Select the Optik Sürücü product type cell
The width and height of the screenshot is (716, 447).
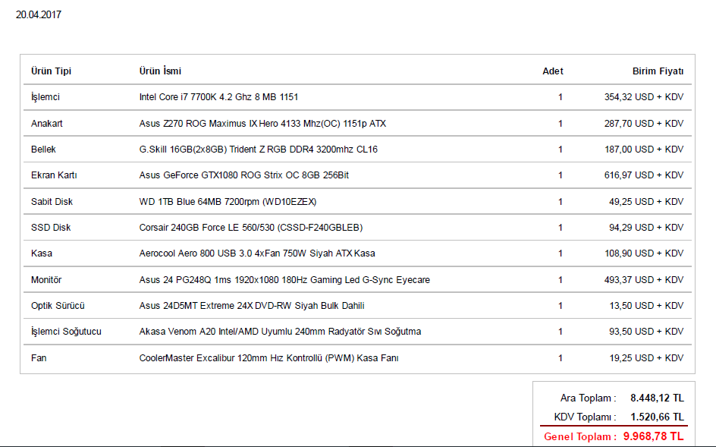pos(58,305)
